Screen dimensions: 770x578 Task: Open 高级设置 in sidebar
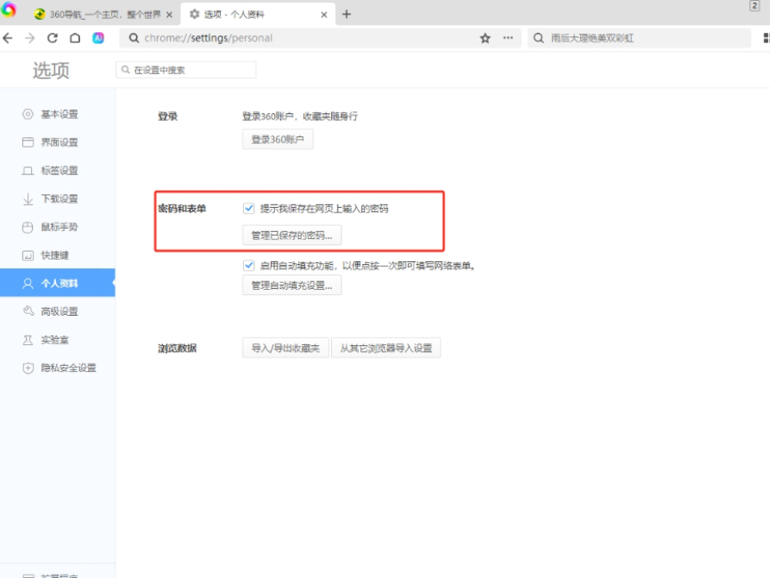coord(58,311)
